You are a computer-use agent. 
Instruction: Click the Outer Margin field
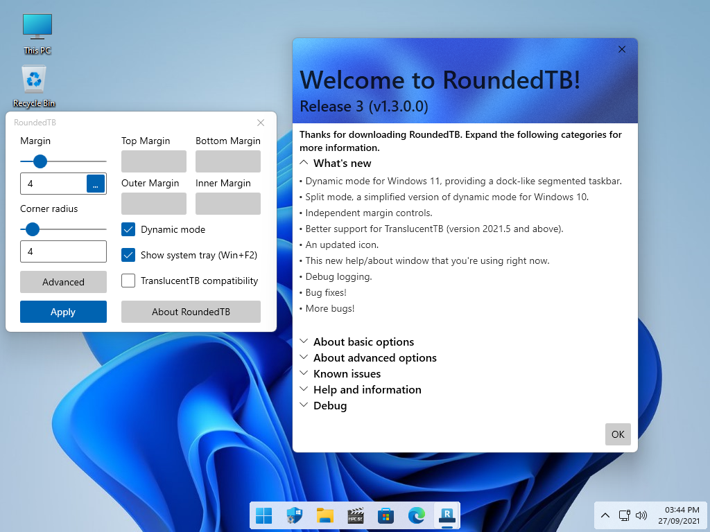154,204
